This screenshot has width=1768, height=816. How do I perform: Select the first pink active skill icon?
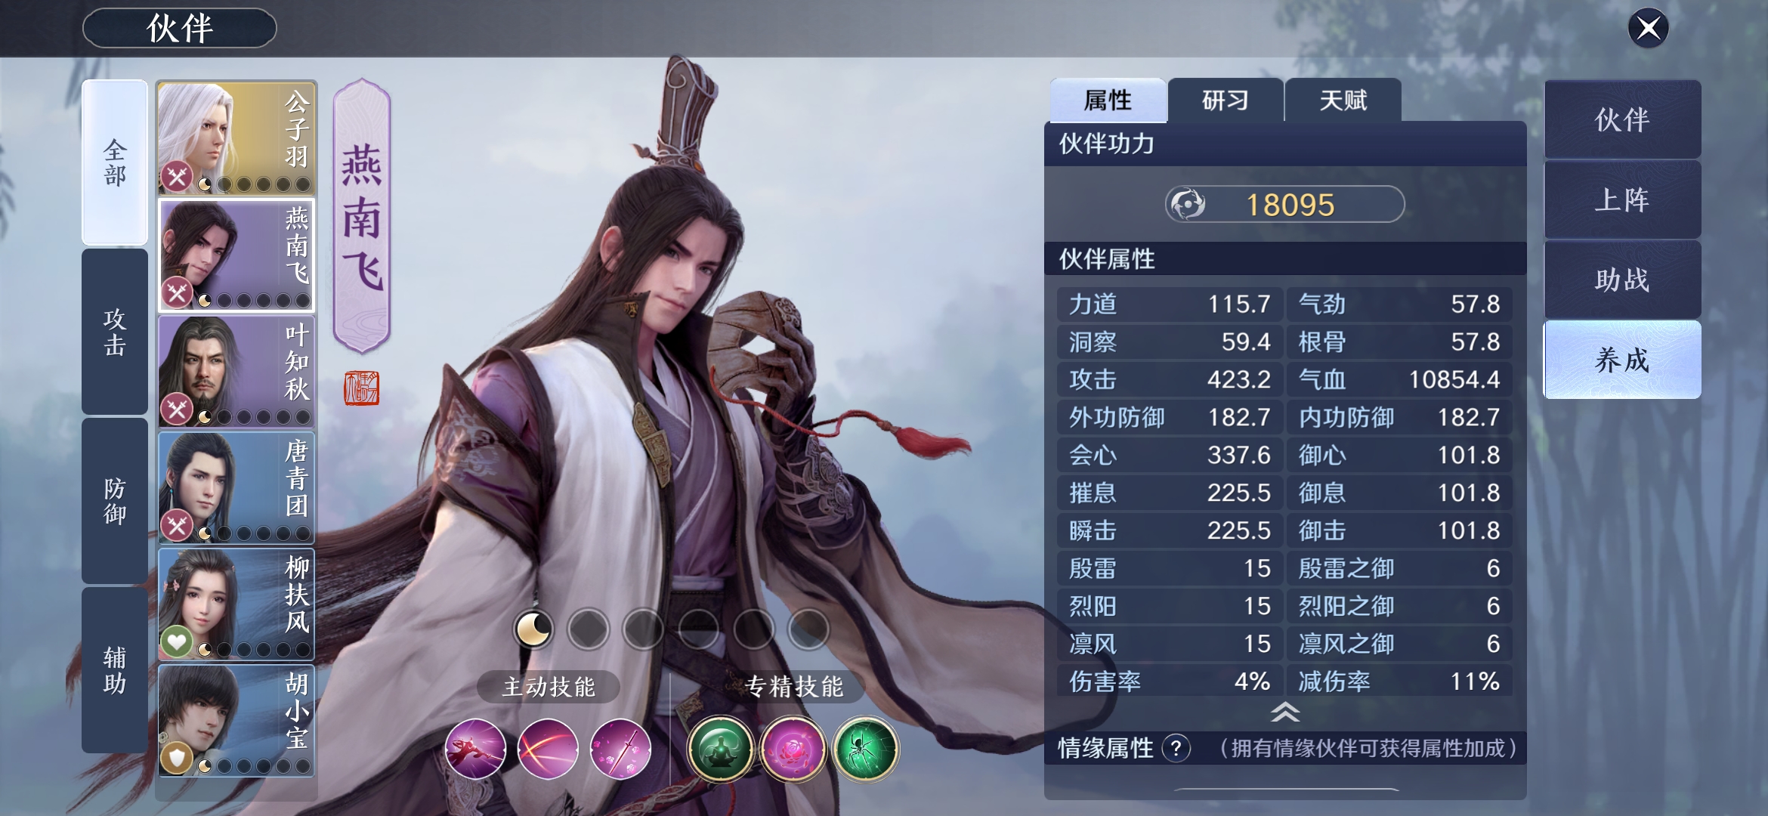[x=475, y=748]
